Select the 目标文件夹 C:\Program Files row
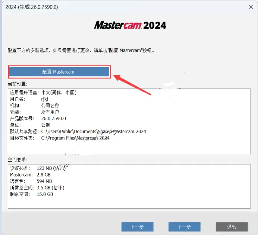Screen dimensions: 258x235 coord(60,138)
